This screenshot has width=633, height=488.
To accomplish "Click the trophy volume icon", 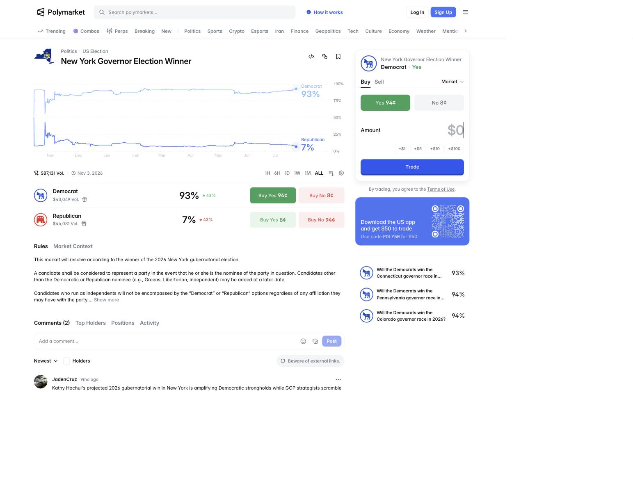I will (x=36, y=173).
